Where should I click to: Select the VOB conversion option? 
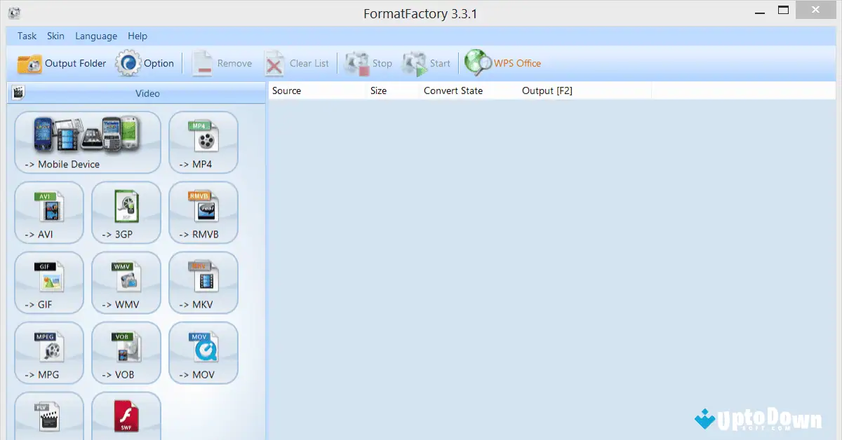tap(126, 352)
